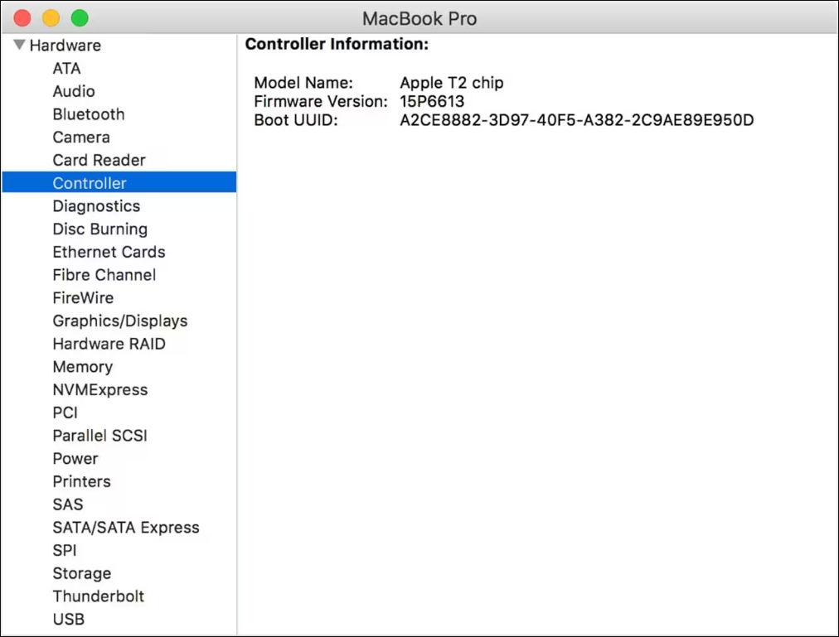The height and width of the screenshot is (637, 839).
Task: Show Hardware RAID details
Action: (x=109, y=344)
